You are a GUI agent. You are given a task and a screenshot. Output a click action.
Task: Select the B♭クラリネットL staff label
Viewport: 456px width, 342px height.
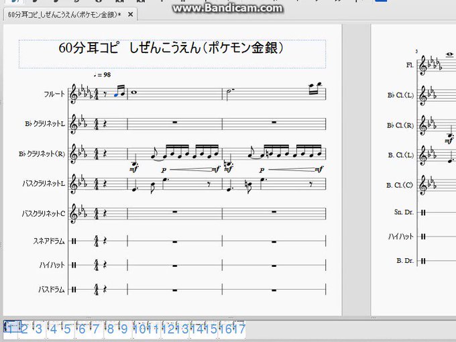click(45, 123)
